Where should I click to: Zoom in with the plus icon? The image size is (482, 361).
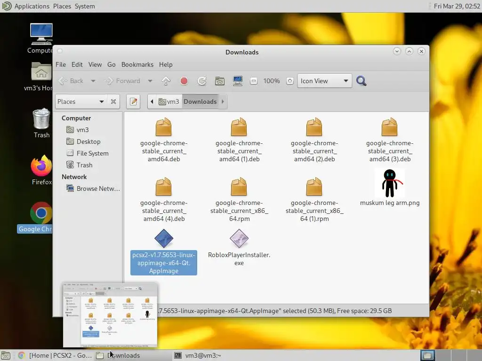(x=289, y=81)
